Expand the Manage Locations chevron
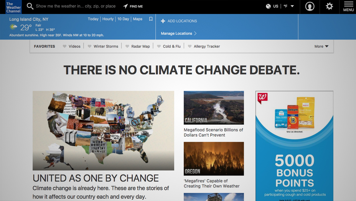 (195, 33)
